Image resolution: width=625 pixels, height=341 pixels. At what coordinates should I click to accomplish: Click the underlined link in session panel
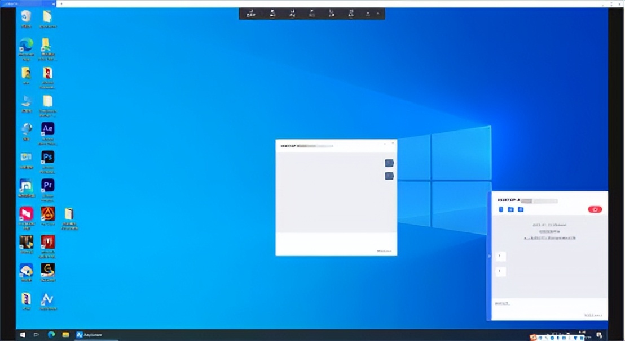[x=549, y=238]
